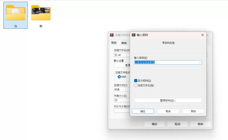Click the 默认设置 label
Image resolution: width=228 pixels, height=140 pixels.
119,61
